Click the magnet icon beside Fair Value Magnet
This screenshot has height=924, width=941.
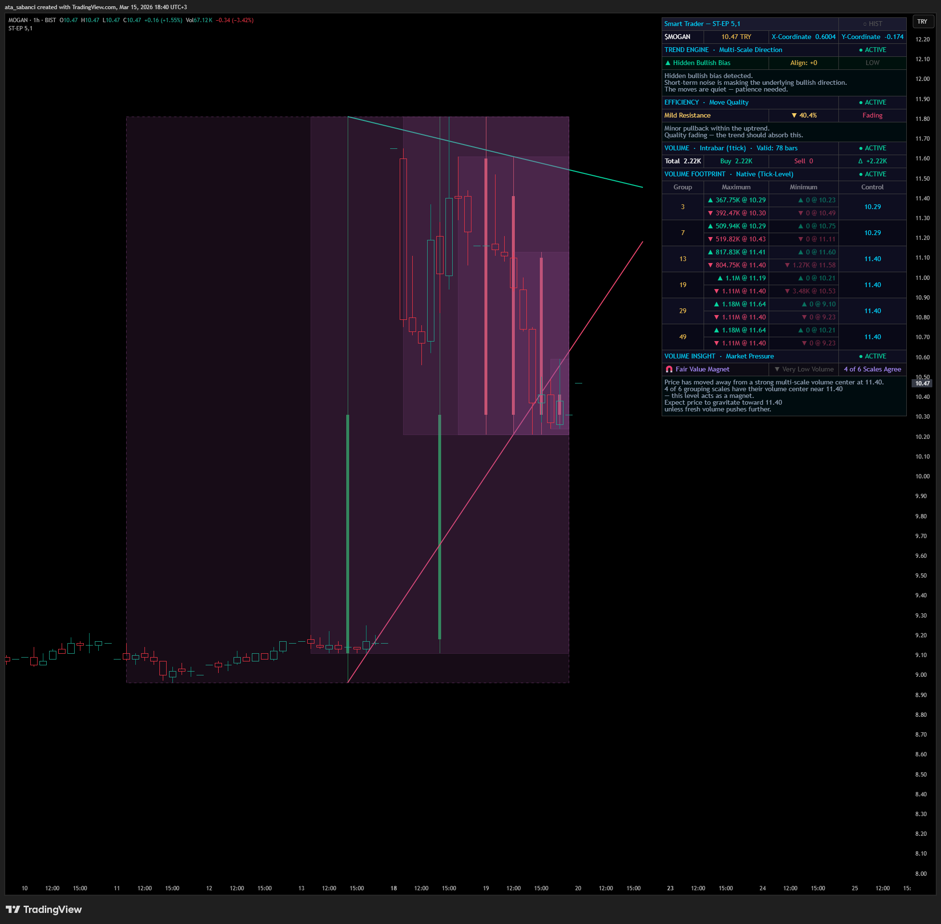[669, 370]
